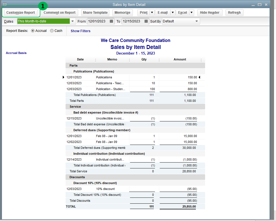Select the 12/02/2023 deferred dues row
This screenshot has height=221, width=276.
135,142
